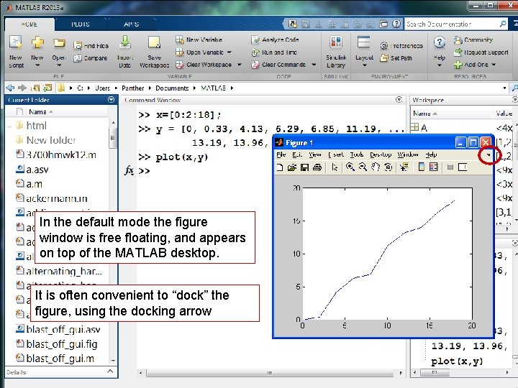Image resolution: width=518 pixels, height=388 pixels.
Task: Open Simulink Library
Action: tap(336, 52)
